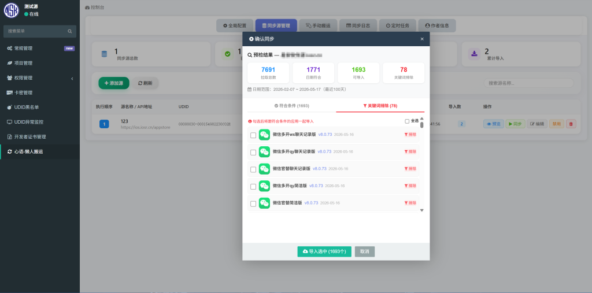Click the red trash delete icon for source 123
Screen dimensions: 592x293
coord(571,124)
